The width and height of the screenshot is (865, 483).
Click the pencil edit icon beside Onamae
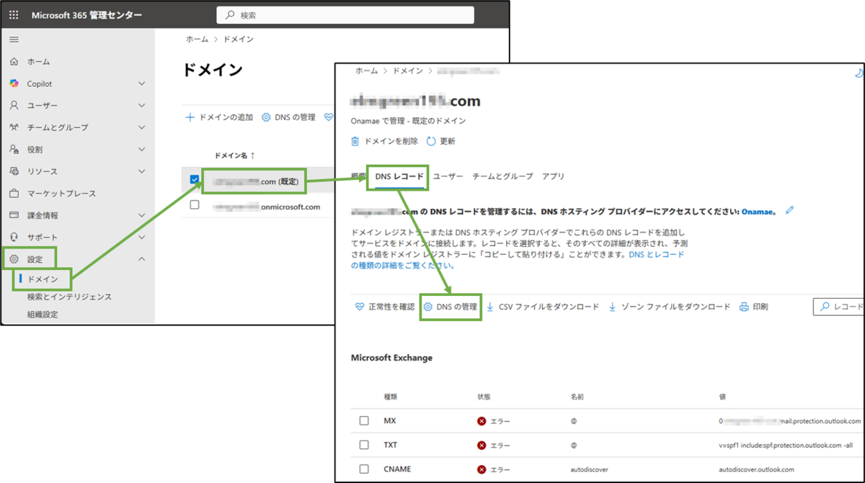790,211
